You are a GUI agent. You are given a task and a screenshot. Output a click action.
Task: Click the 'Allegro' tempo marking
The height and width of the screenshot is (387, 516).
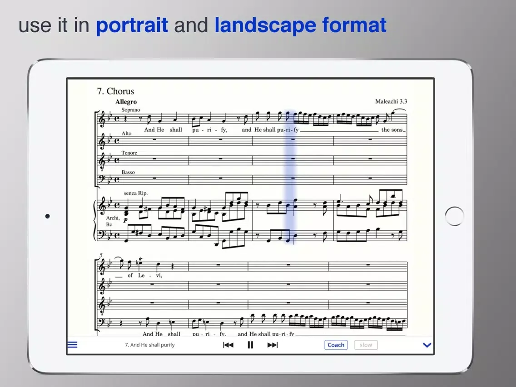point(126,102)
